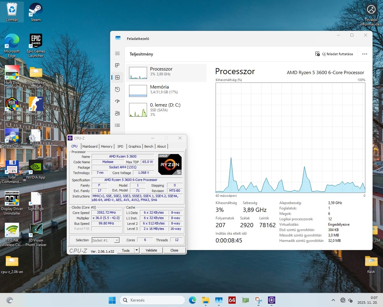Image resolution: width=383 pixels, height=307 pixels.
Task: Select the Memória performance item
Action: (x=166, y=91)
